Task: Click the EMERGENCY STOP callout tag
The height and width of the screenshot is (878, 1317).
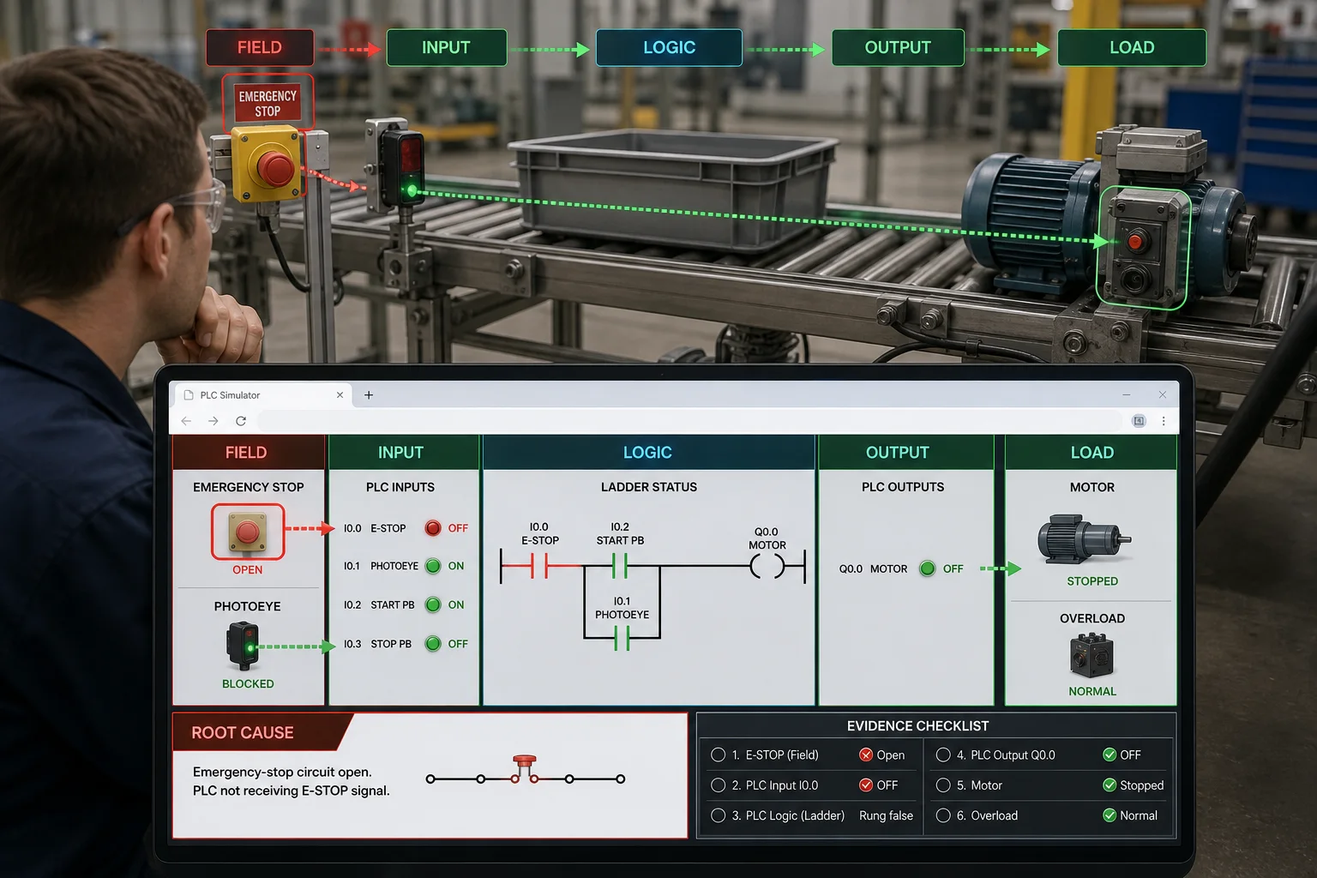Action: [x=268, y=103]
